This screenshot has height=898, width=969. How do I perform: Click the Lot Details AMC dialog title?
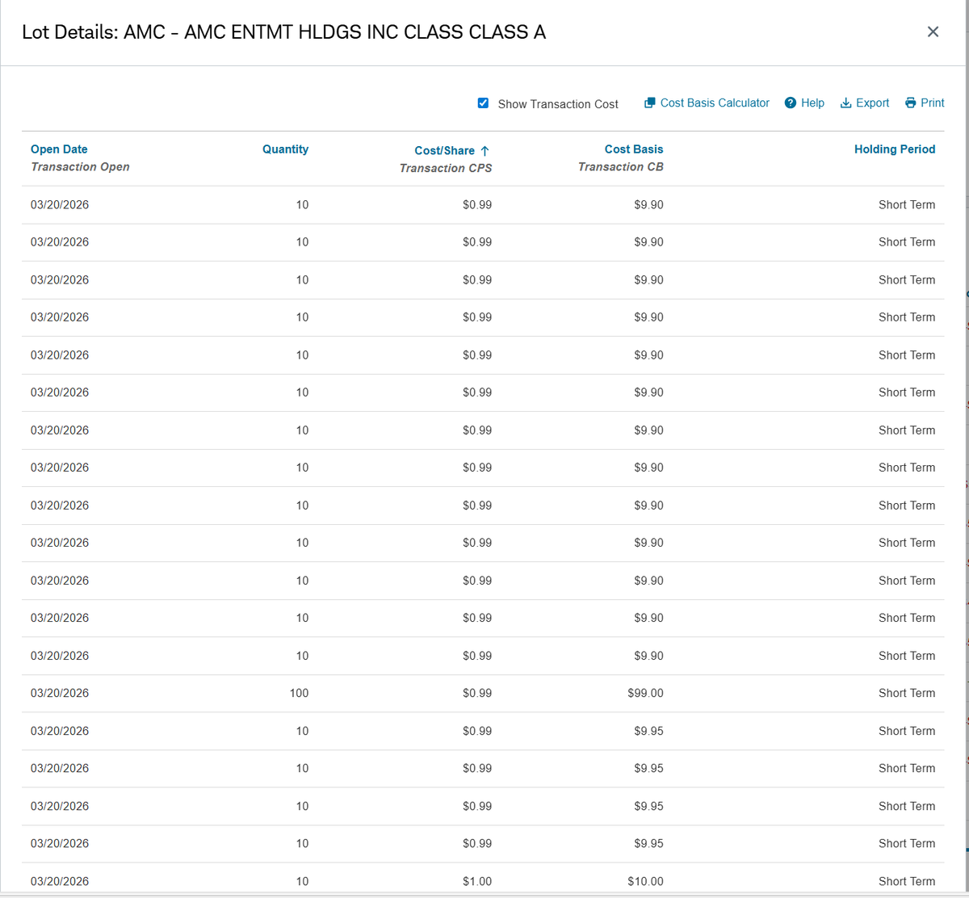pyautogui.click(x=283, y=31)
